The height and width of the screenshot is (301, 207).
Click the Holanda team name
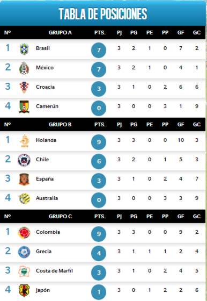[x=46, y=140]
